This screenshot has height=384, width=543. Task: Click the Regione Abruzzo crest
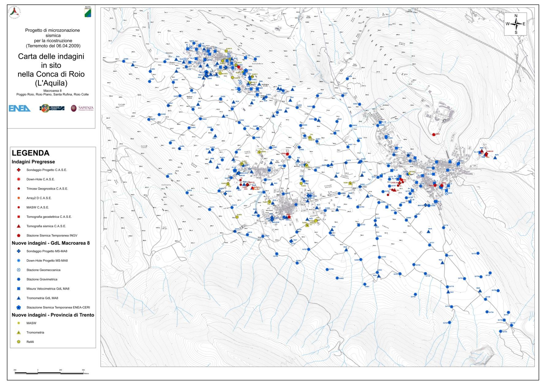coord(88,12)
